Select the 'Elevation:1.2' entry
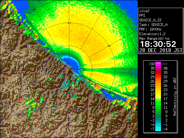Image resolution: width=184 pixels, height=138 pixels. [152, 34]
